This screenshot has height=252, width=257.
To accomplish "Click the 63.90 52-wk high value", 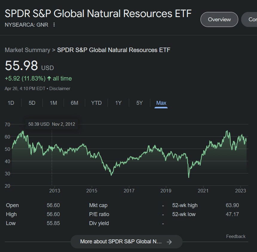I will point(232,205).
